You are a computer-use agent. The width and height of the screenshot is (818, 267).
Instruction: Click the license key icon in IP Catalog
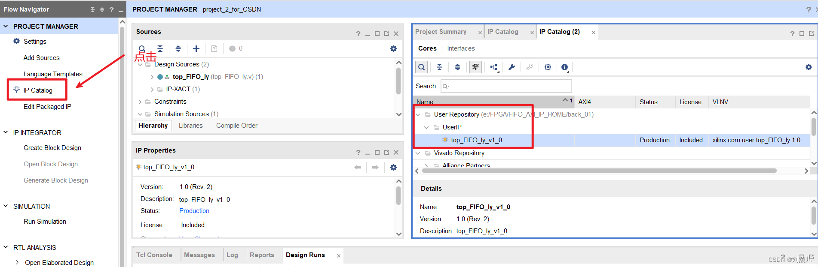coord(530,67)
